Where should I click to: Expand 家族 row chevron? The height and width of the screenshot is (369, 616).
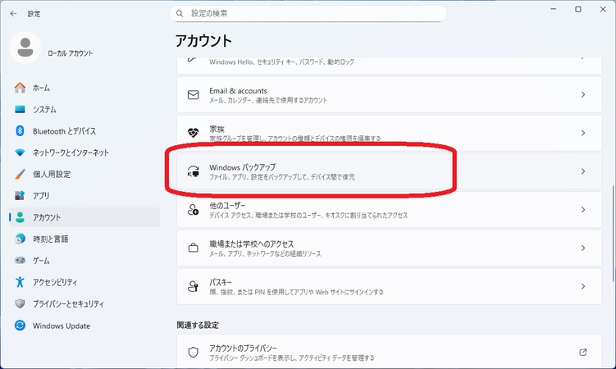click(583, 133)
